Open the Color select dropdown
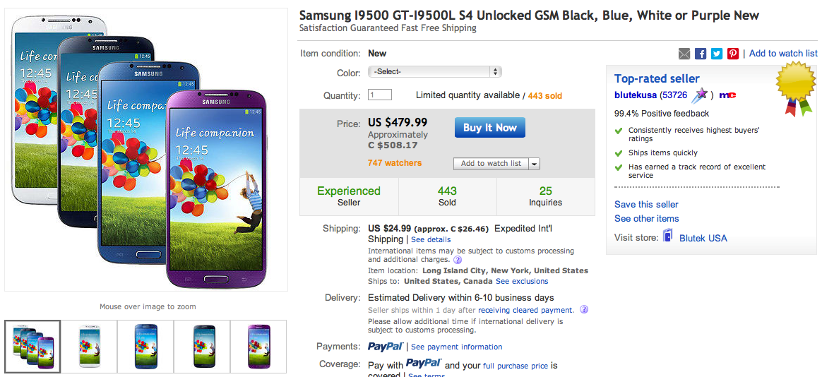The height and width of the screenshot is (377, 822). pos(434,72)
